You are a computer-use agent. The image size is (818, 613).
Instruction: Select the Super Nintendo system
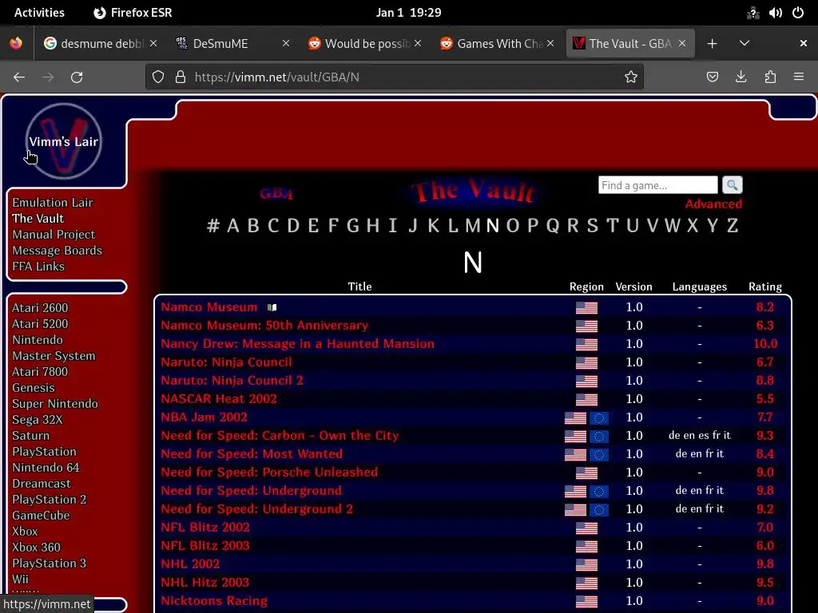click(55, 403)
